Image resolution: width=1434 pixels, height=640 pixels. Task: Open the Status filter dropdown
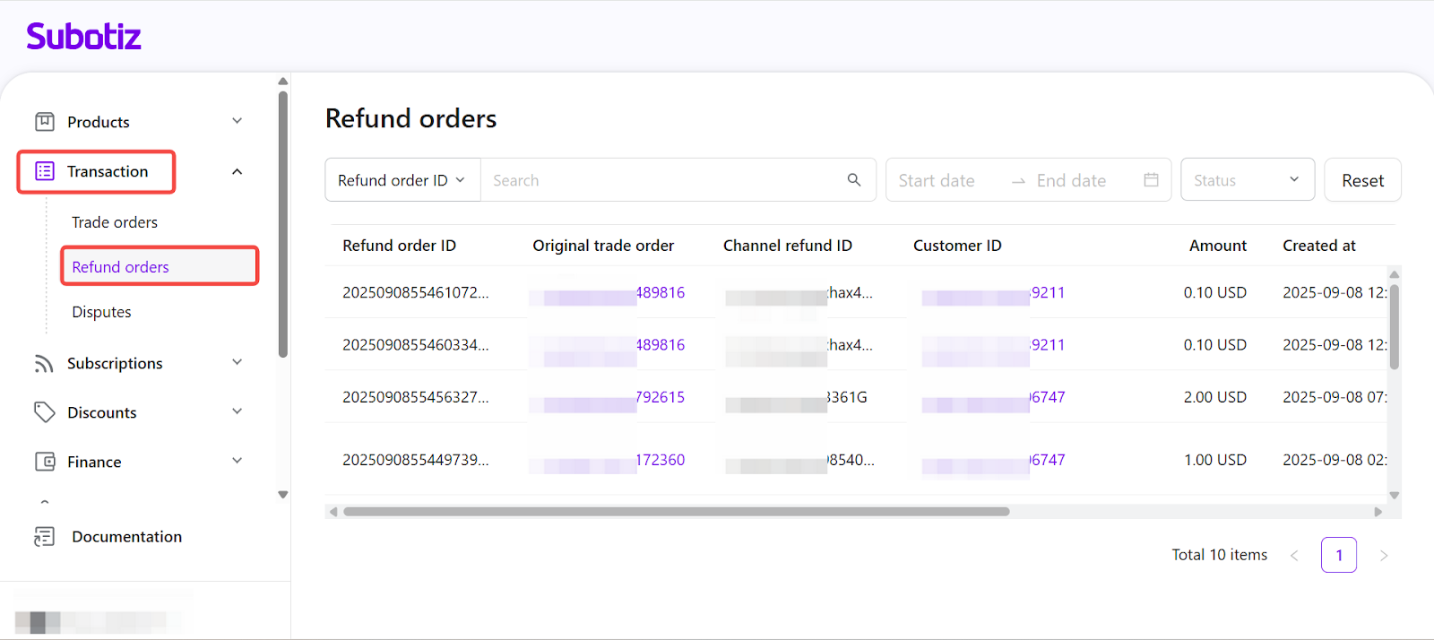click(x=1247, y=180)
